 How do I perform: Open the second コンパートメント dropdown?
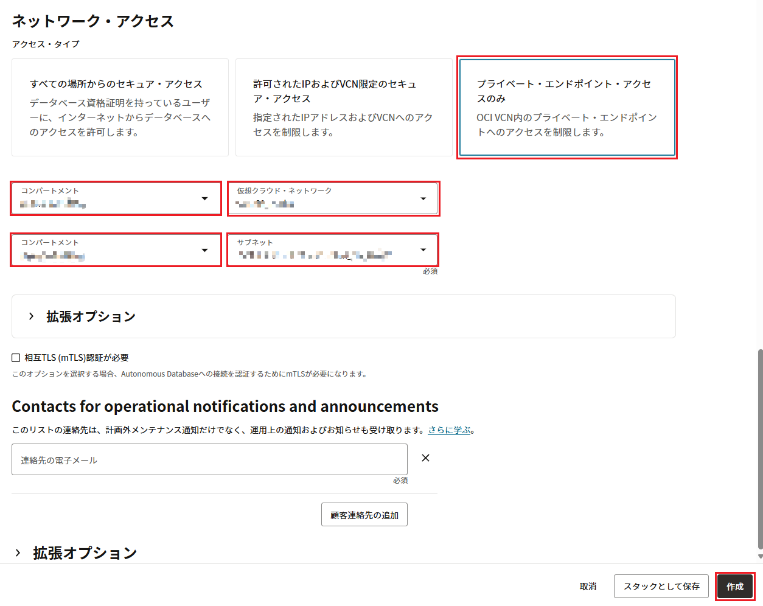coord(116,250)
